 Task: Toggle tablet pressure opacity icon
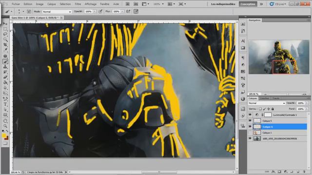[x=100, y=12]
